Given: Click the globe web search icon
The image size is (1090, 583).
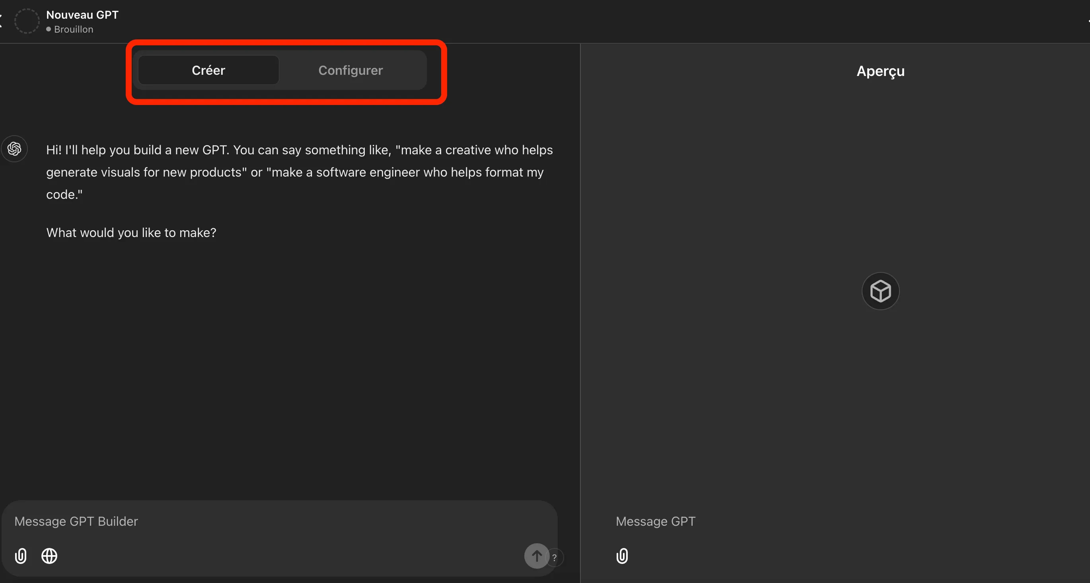Looking at the screenshot, I should 49,556.
